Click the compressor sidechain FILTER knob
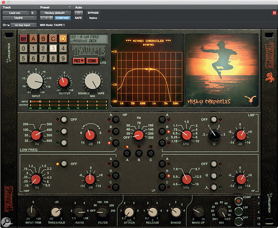Viewport: 278px width, 228px height. [102, 212]
